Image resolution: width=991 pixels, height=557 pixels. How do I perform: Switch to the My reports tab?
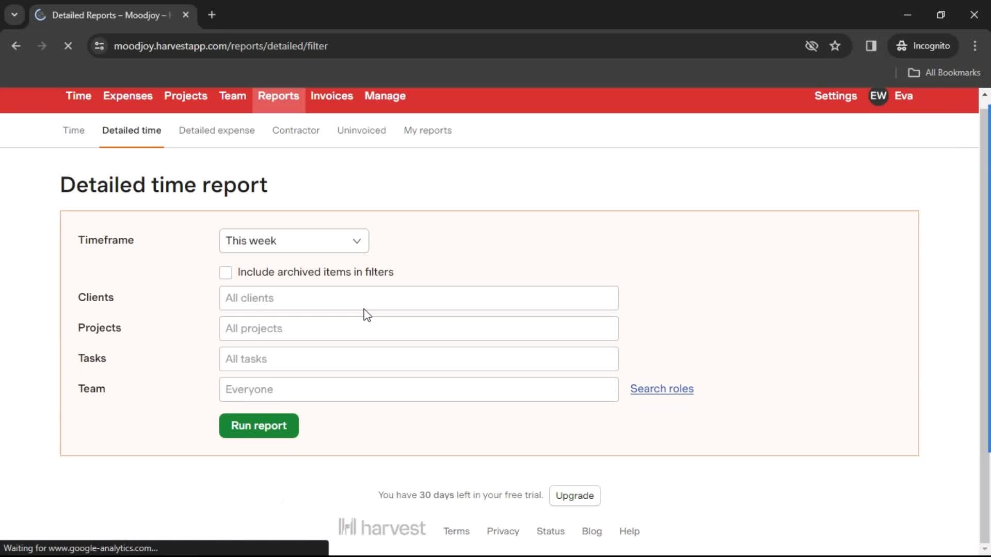point(427,130)
